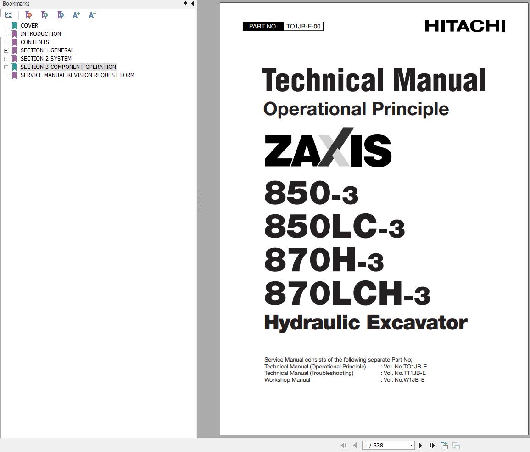Screen dimensions: 530x452
Task: Click the part number TO1JB-E-00 text
Action: [x=303, y=26]
